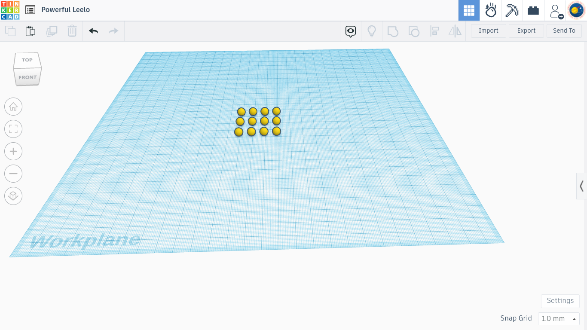Click the Tinkercad logo
The image size is (587, 330).
[10, 10]
